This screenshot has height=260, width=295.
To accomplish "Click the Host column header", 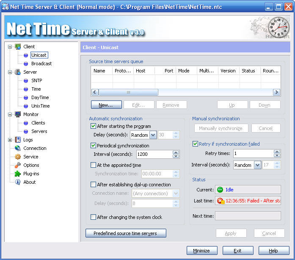I will tap(144, 71).
